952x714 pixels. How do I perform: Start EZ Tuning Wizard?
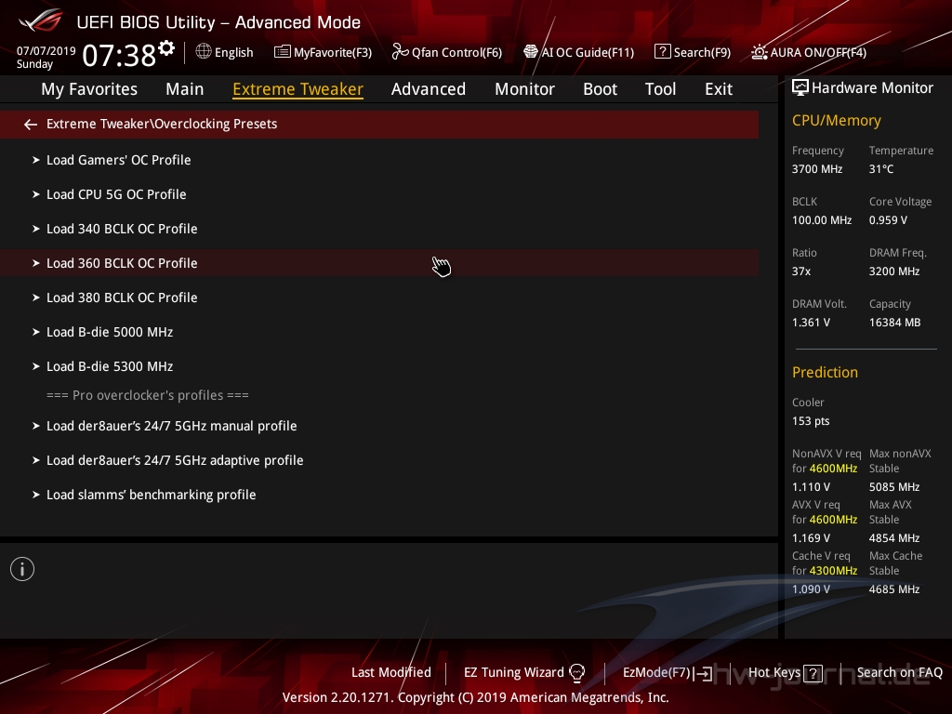[x=513, y=673]
